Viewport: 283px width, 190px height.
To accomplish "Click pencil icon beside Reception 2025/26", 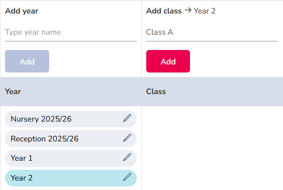I will (x=127, y=138).
